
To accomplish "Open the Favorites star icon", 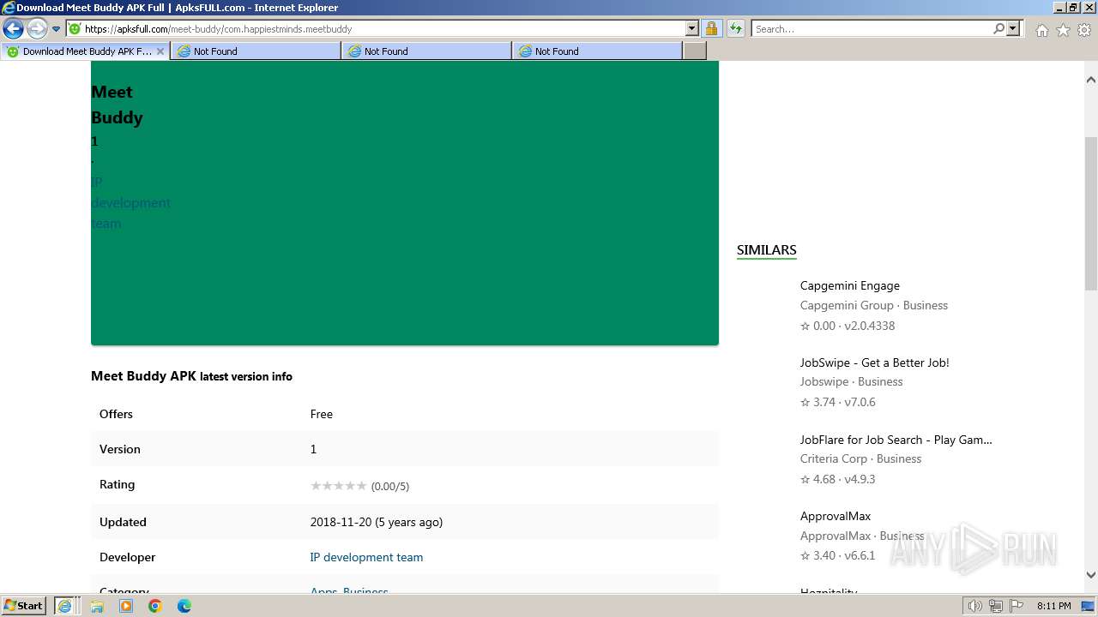I will pos(1063,30).
